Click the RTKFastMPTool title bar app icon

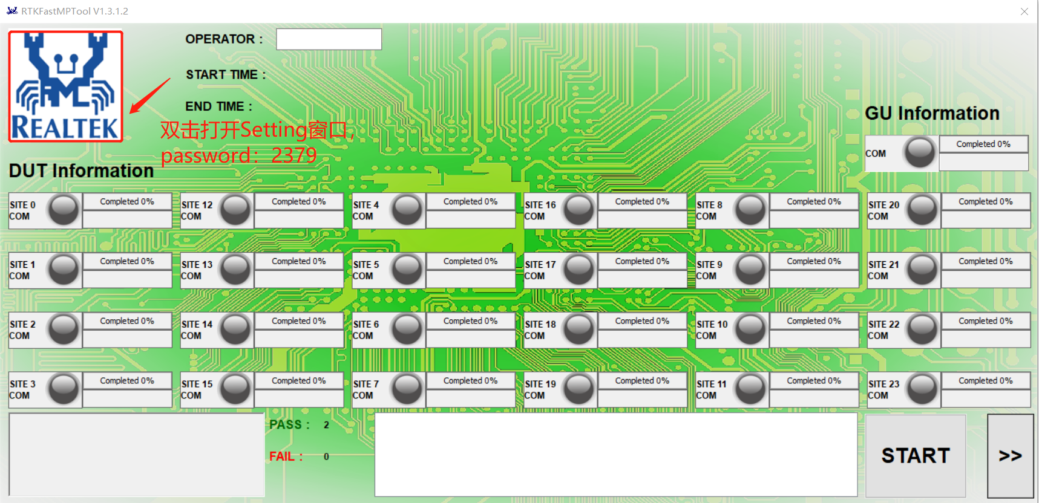click(11, 11)
